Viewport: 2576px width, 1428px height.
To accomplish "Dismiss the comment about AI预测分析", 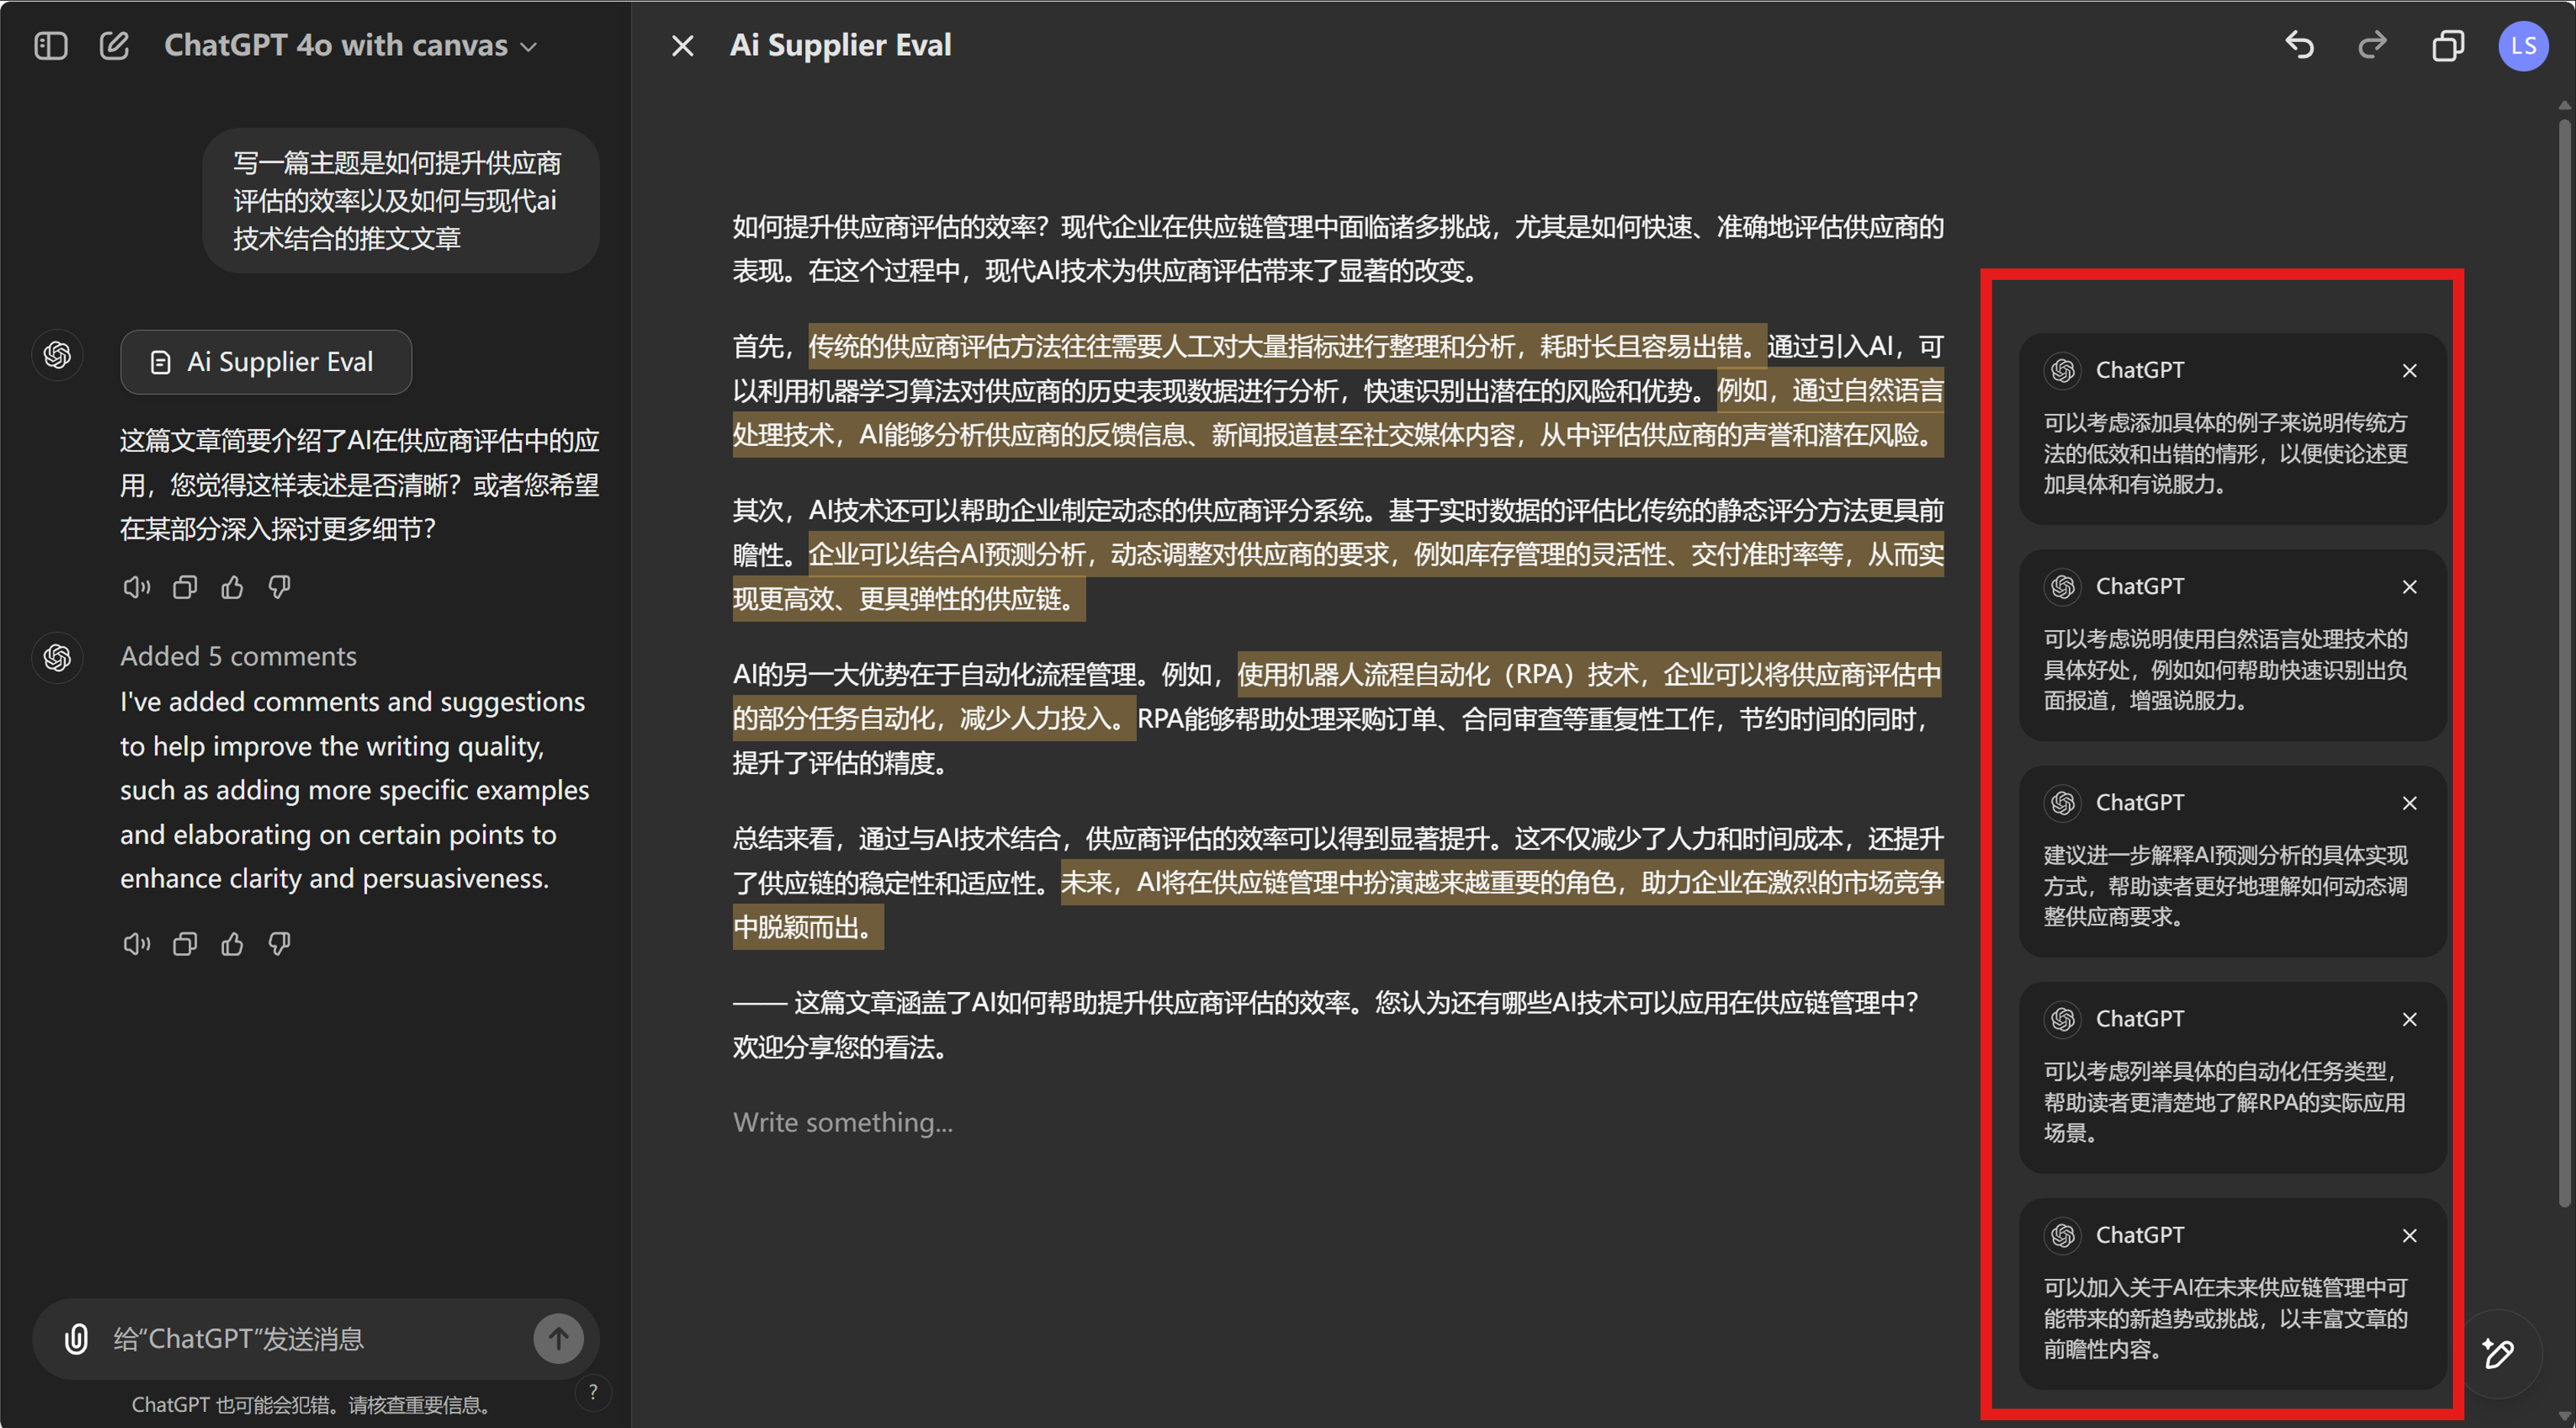I will [x=2409, y=803].
